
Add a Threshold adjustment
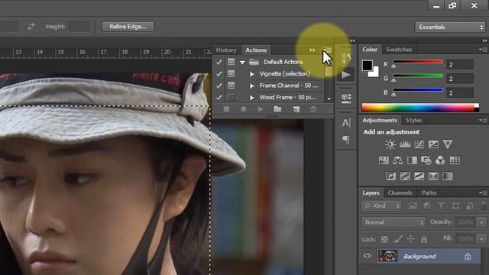click(419, 176)
